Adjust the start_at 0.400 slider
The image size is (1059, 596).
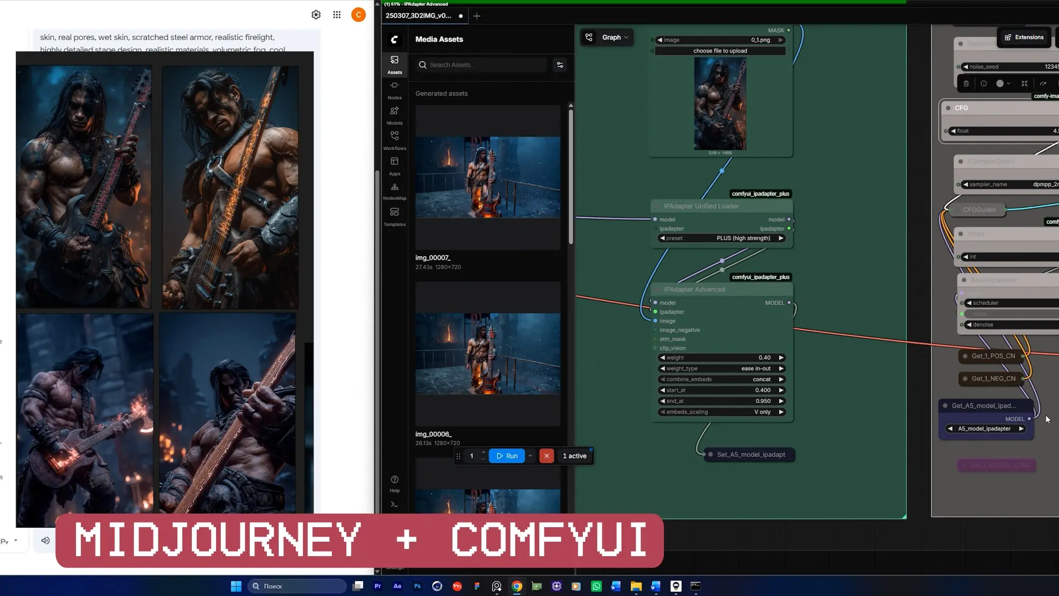(722, 391)
